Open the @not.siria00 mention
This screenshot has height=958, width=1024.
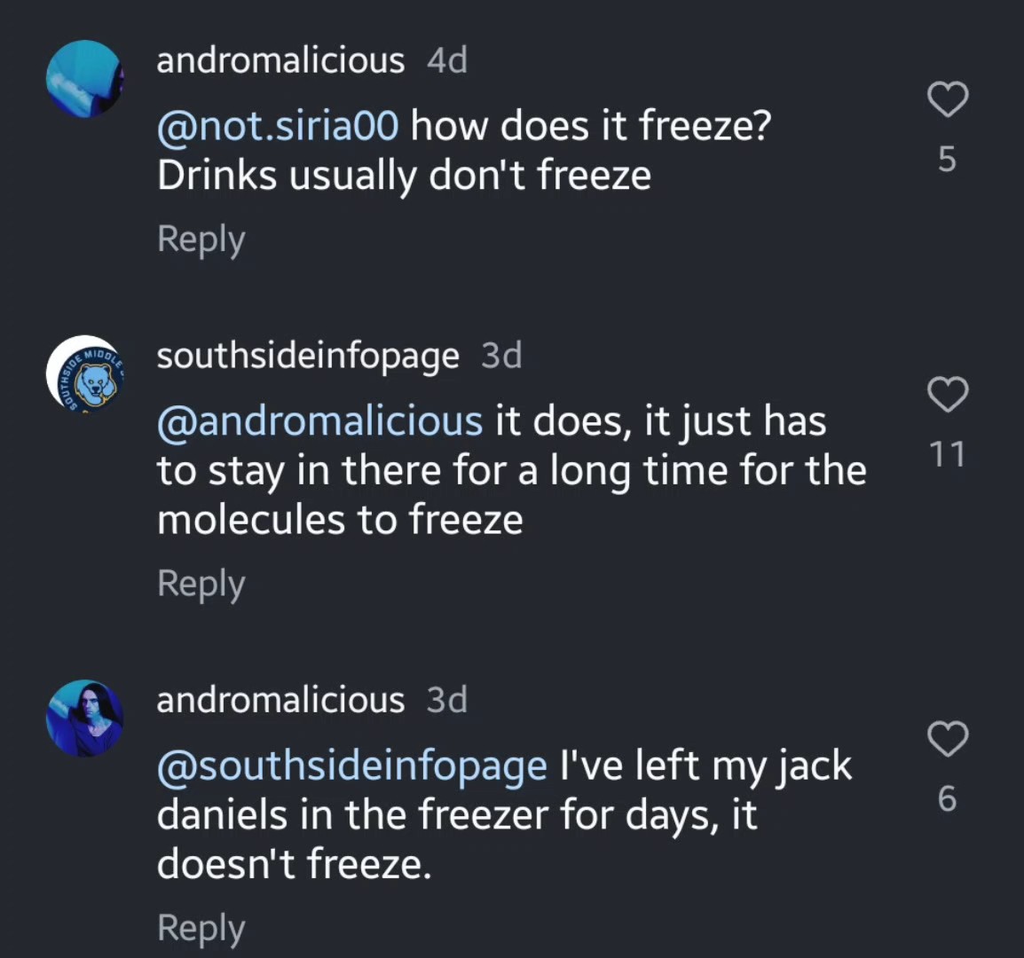[x=278, y=126]
